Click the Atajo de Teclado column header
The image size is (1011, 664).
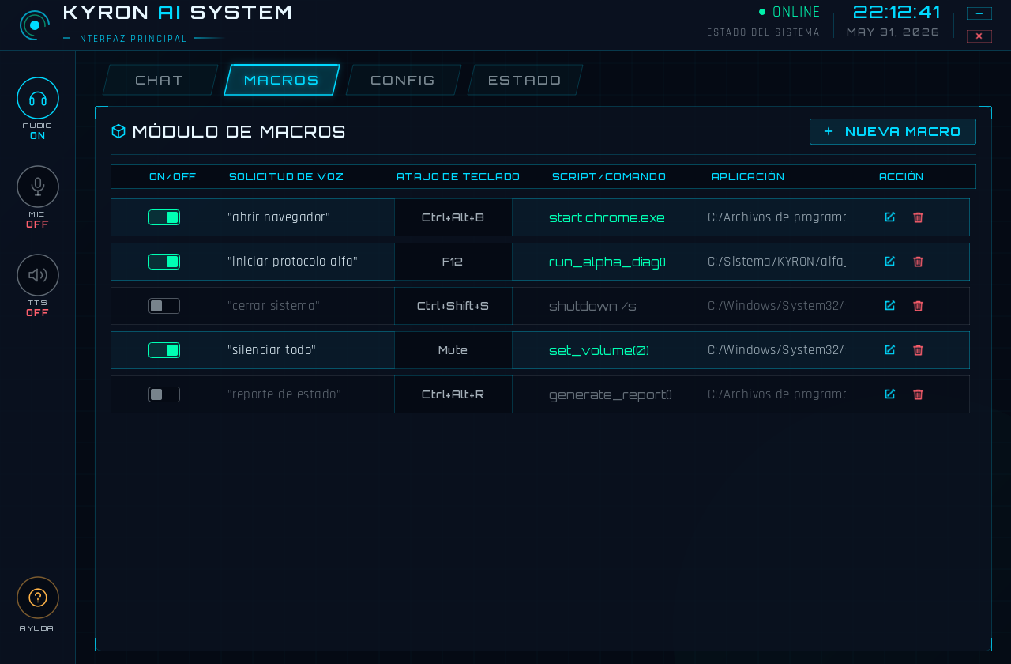pyautogui.click(x=458, y=176)
